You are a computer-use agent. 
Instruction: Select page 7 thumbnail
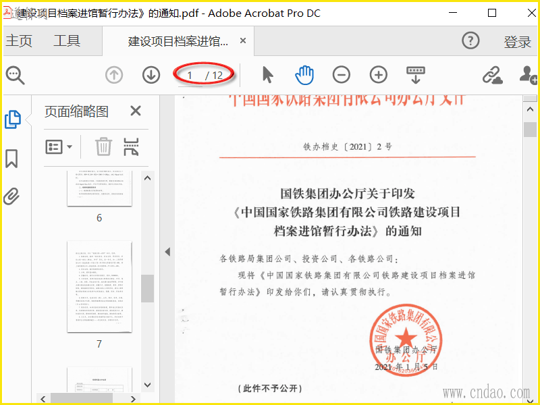click(x=99, y=287)
